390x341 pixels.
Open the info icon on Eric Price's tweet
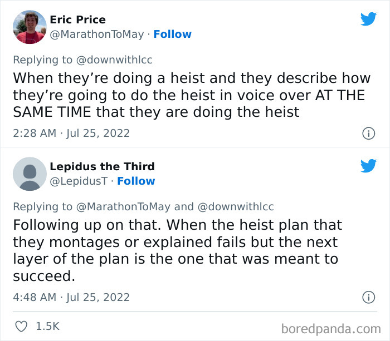click(x=368, y=134)
